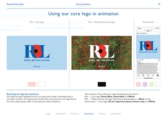Like the post with the heart icon under the image
167x118 pixels.
click(137, 60)
